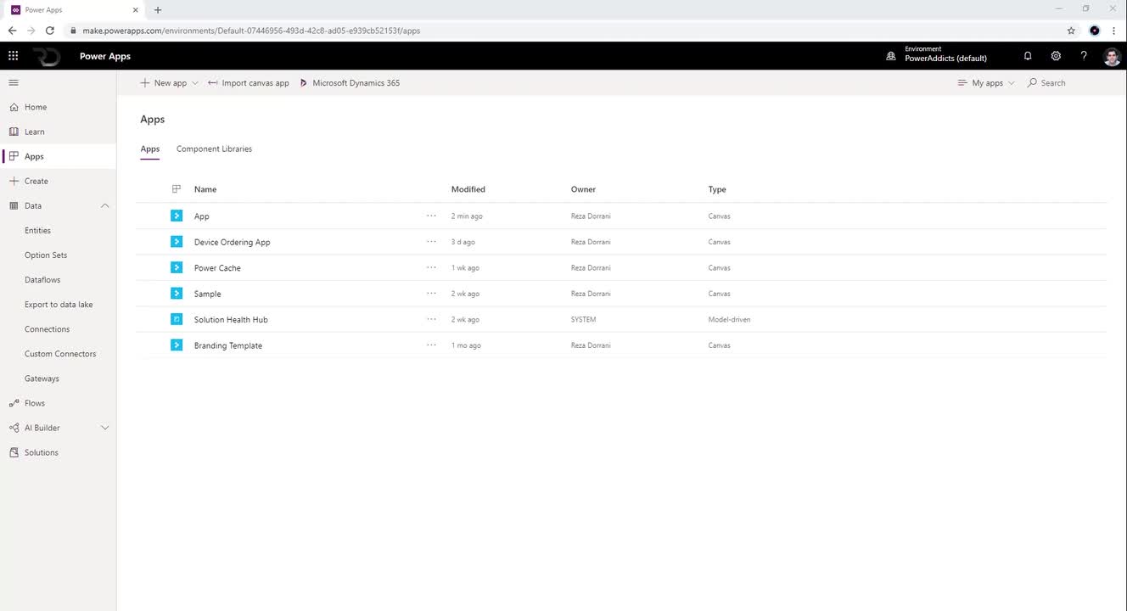Bookmark this page with star icon

(1071, 31)
